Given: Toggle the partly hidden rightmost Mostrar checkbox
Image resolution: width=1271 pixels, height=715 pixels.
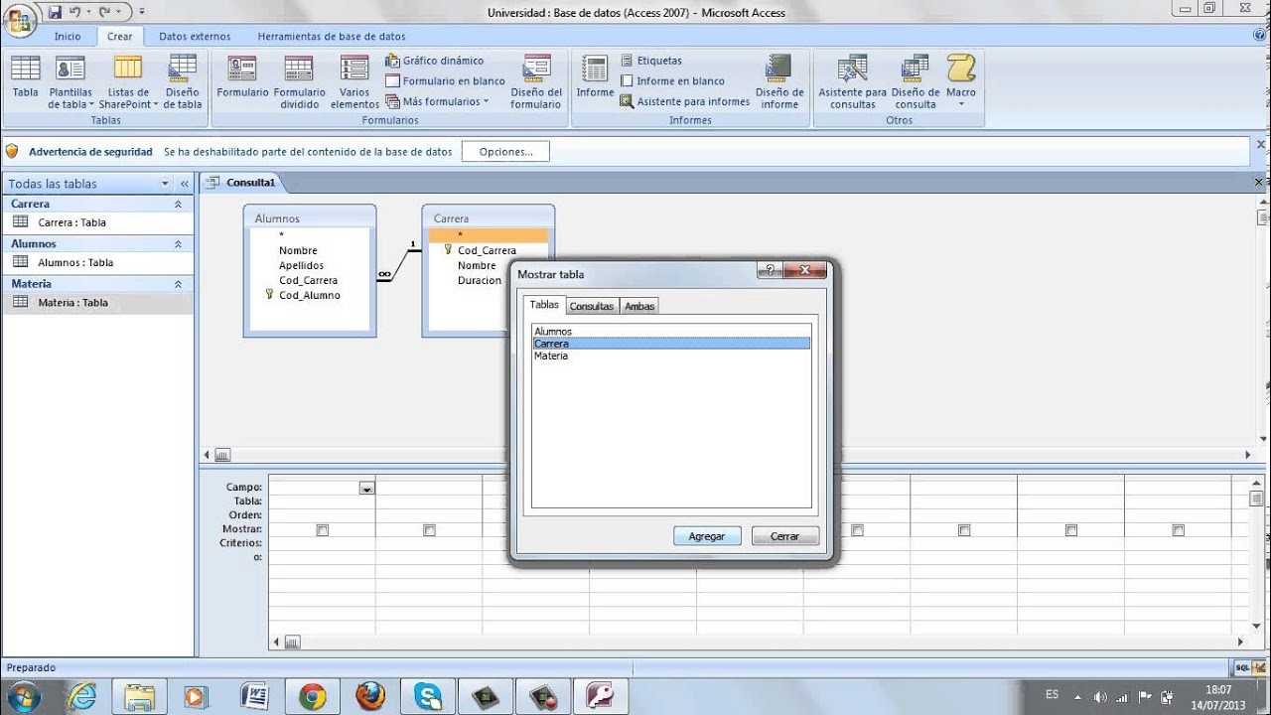Looking at the screenshot, I should click(1178, 530).
